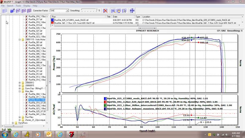Open the Tools menu
Image resolution: width=245 pixels, height=138 pixels.
click(18, 6)
